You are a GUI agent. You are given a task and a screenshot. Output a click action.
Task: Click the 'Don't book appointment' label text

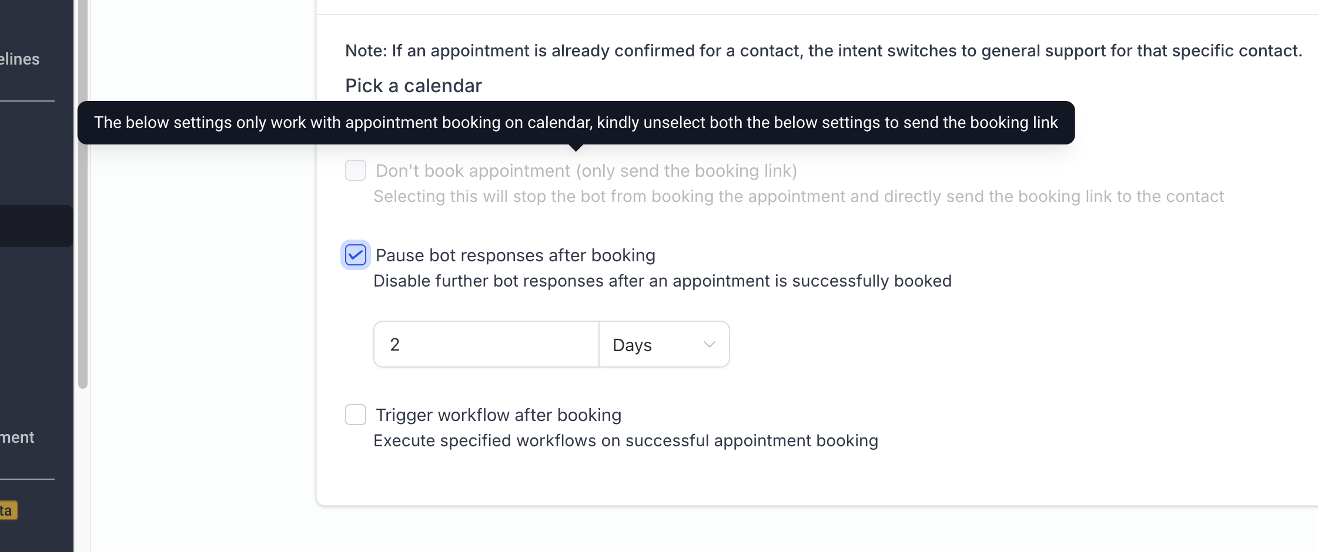[x=586, y=171]
